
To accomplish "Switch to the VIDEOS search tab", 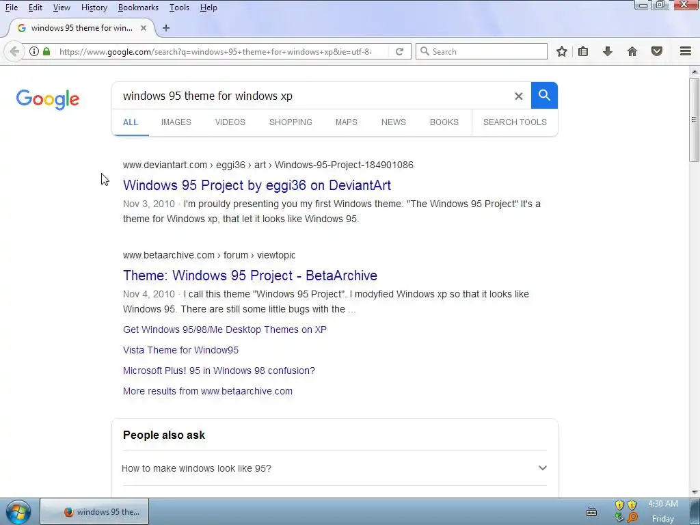I will pos(230,122).
